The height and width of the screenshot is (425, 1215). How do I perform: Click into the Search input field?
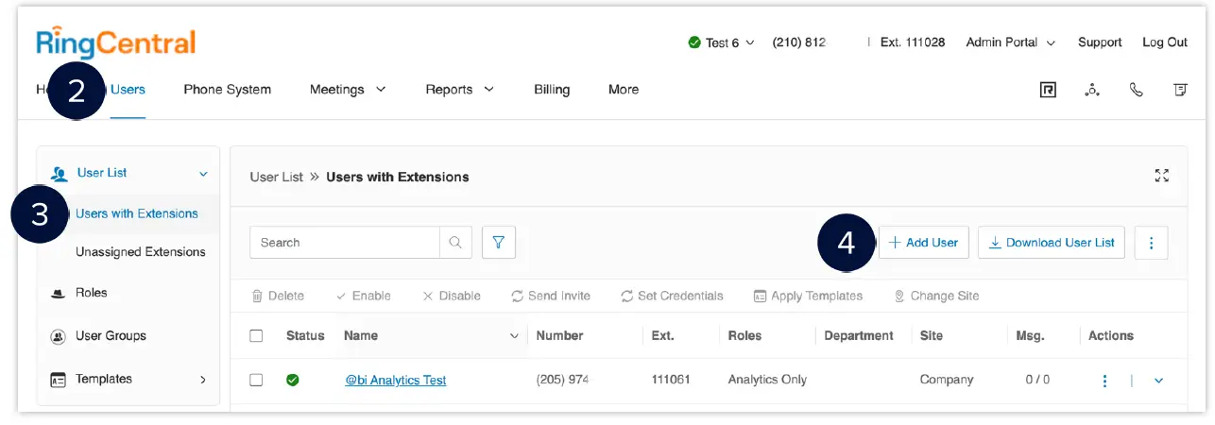345,243
